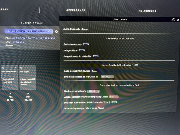Image resolution: width=180 pixels, height=135 pixels.
Task: Click For bridge devices connected heading
Action: click(x=119, y=85)
